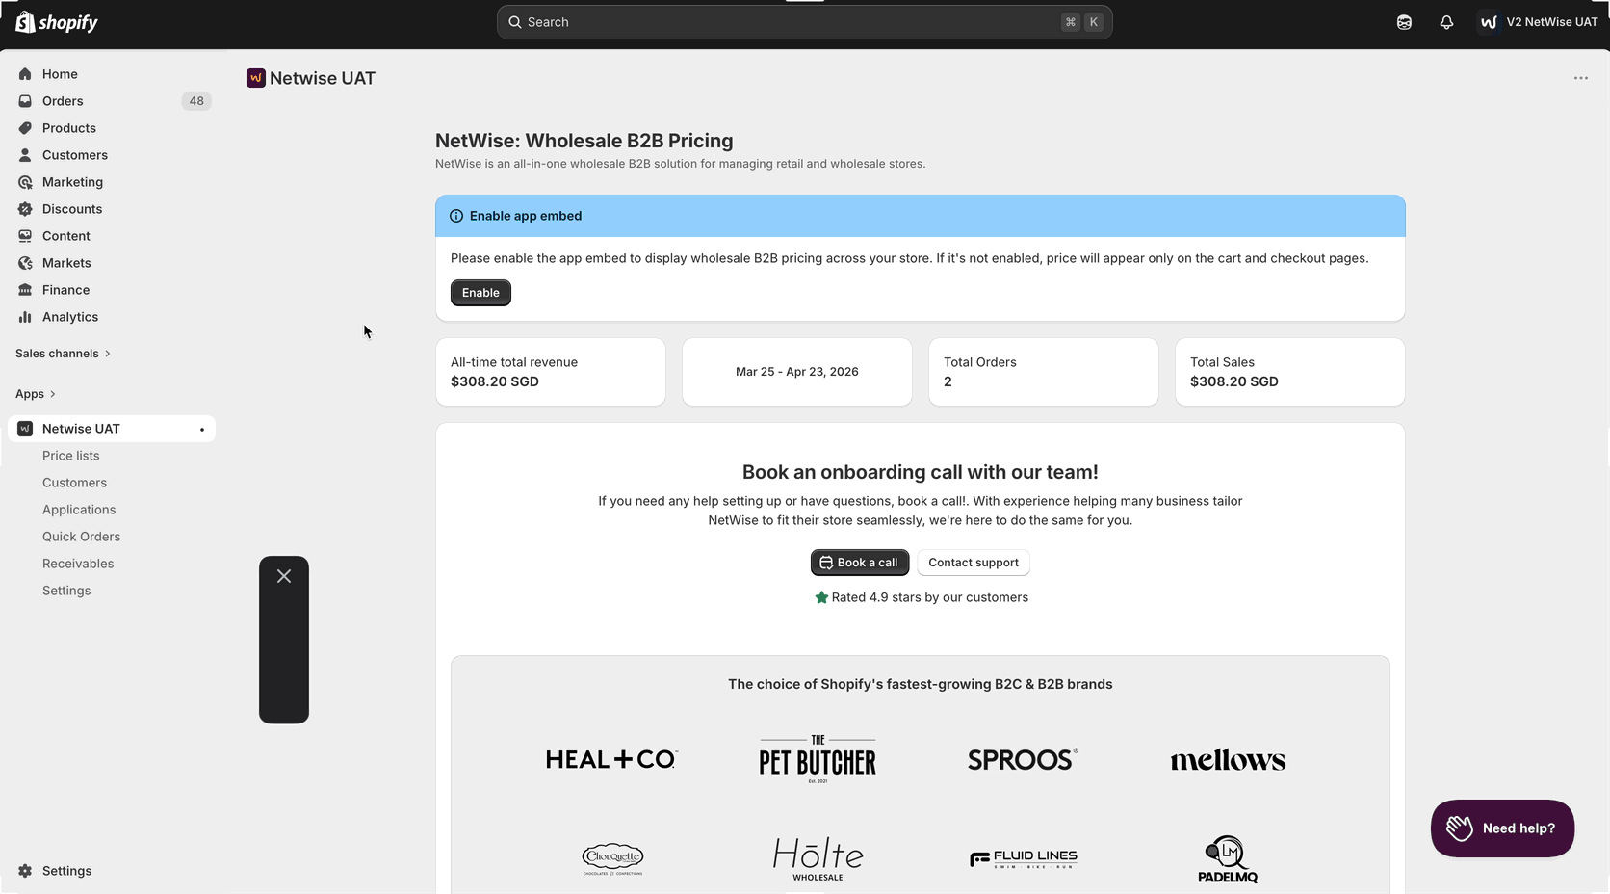This screenshot has width=1610, height=894.
Task: Open the Orders inbox icon
Action: tap(25, 101)
